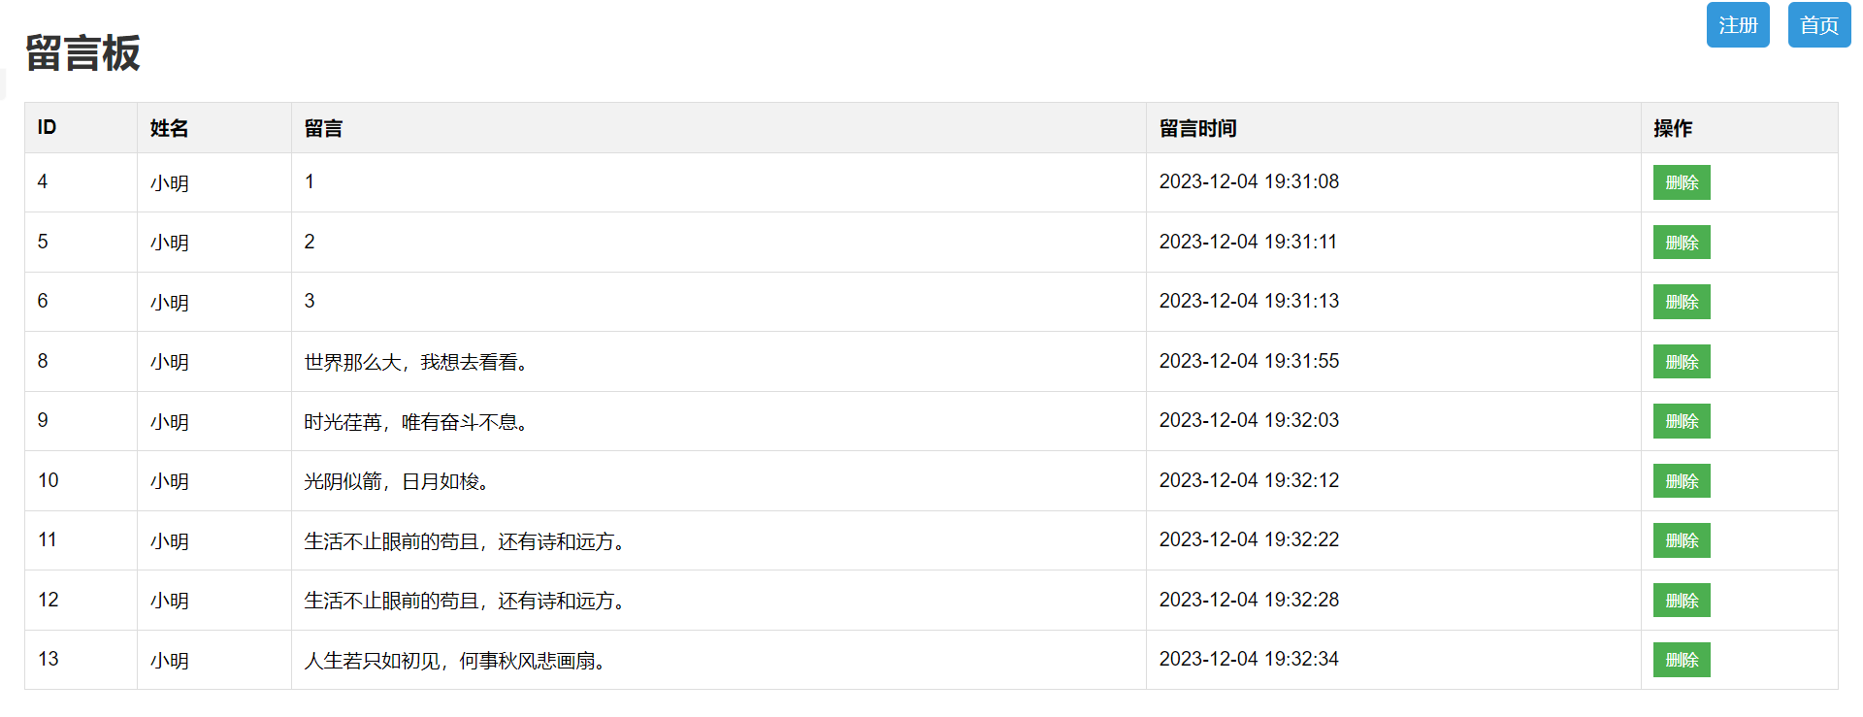Remove the message with ID 6
Viewport: 1863px width, 717px height.
1682,302
